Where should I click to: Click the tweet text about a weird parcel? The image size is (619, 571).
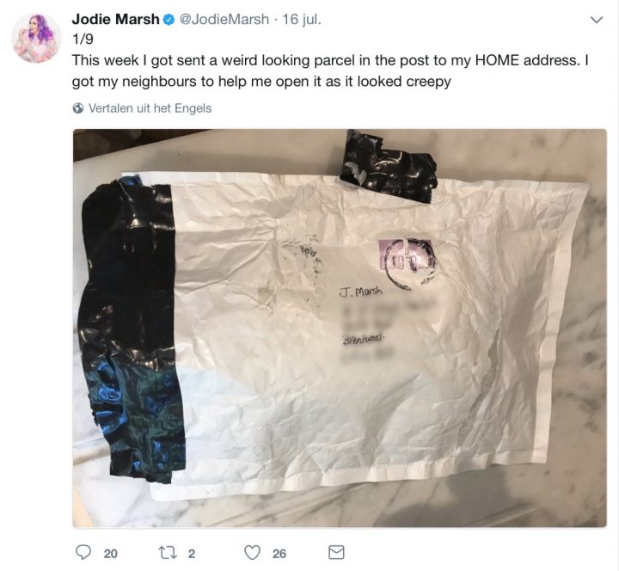coord(330,71)
